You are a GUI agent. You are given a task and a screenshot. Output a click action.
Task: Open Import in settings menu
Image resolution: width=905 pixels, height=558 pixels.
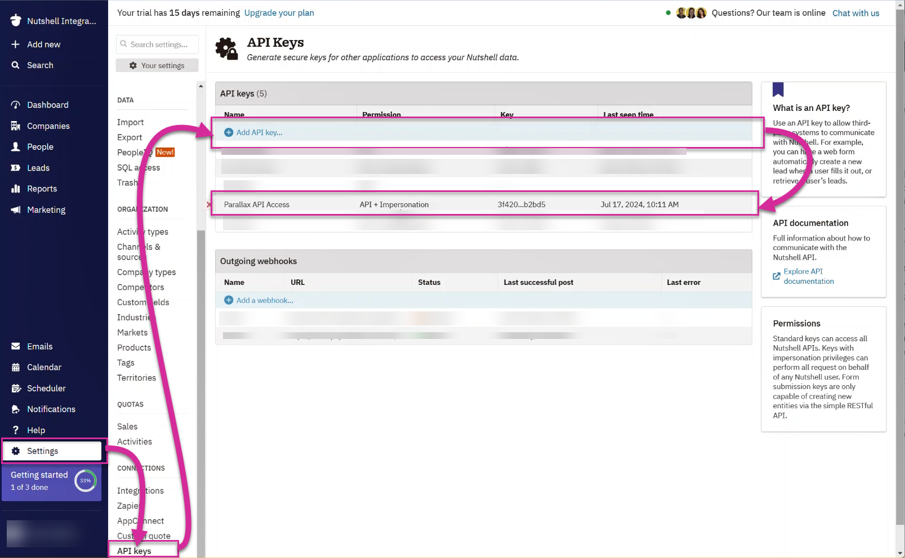tap(130, 122)
